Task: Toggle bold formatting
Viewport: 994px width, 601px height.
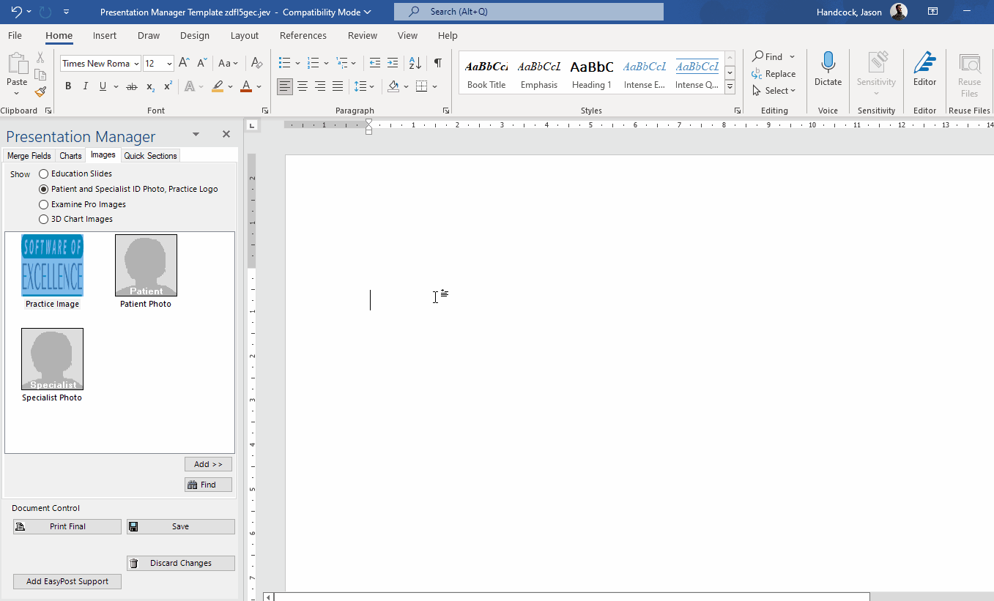Action: (x=68, y=86)
